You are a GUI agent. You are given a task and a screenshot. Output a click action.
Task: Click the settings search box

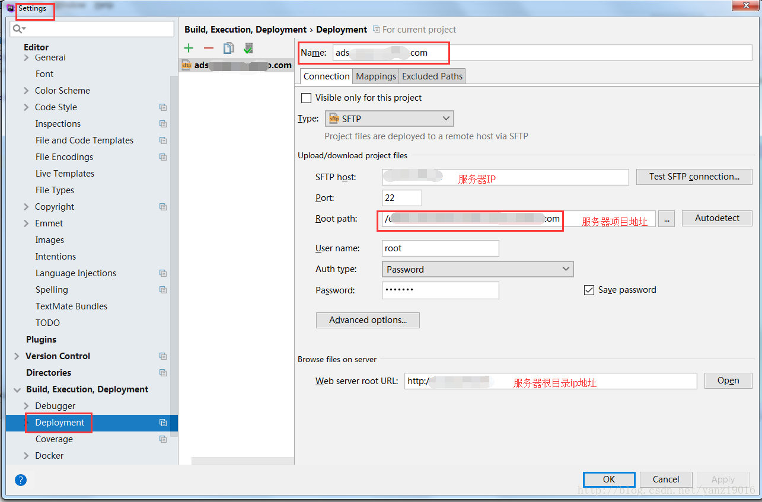[92, 28]
